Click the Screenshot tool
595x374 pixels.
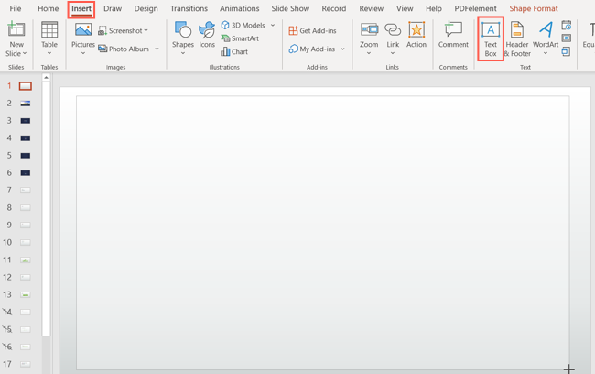coord(120,31)
